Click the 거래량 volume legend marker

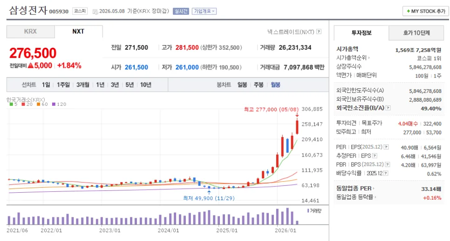click(x=314, y=211)
